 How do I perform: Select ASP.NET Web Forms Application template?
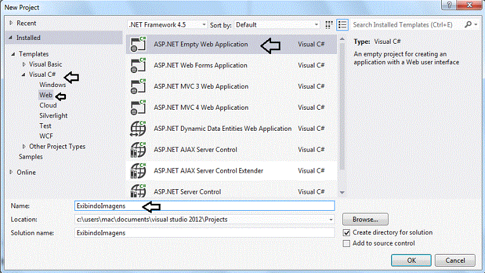(231, 65)
